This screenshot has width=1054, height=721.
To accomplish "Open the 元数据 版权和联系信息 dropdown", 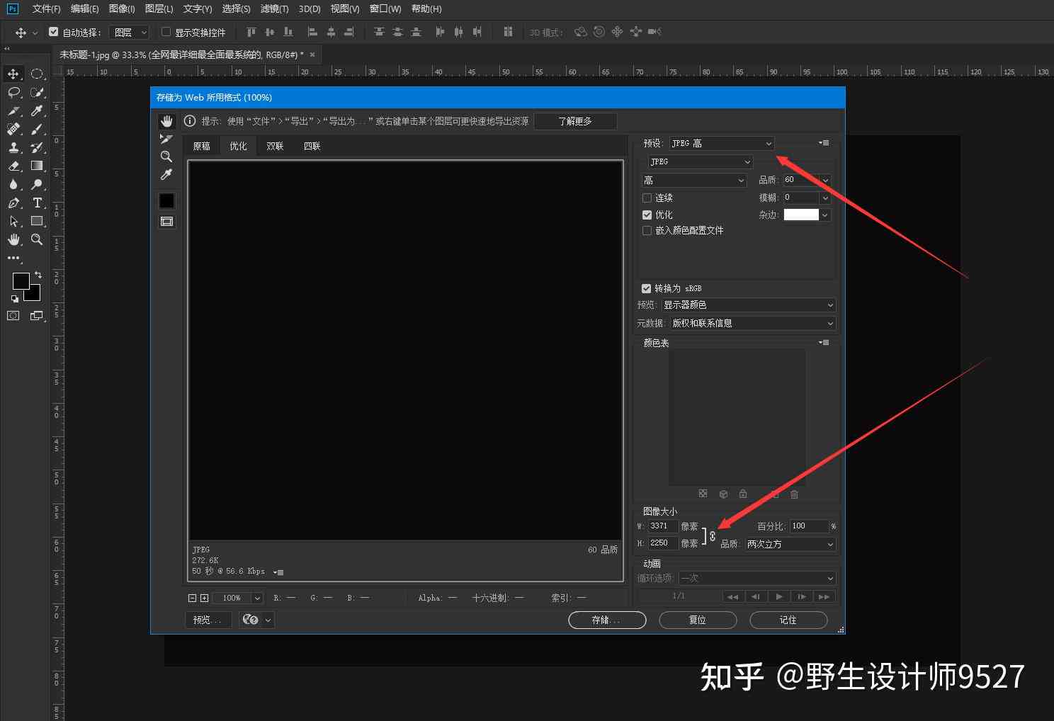I will coord(753,323).
